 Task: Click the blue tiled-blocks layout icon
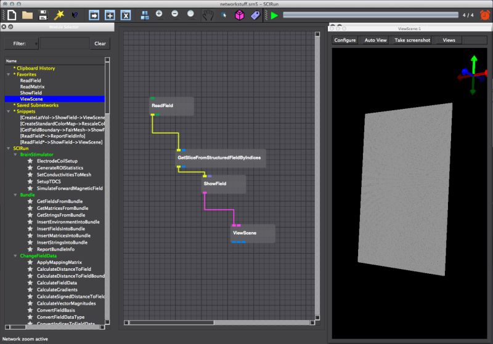pyautogui.click(x=145, y=15)
